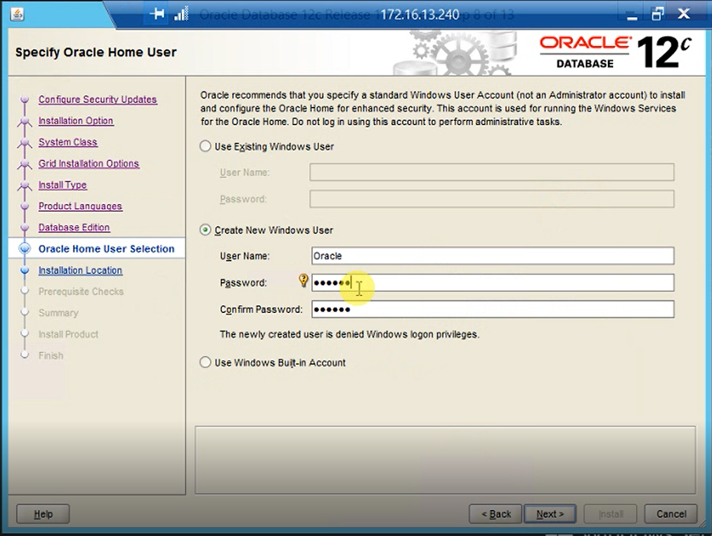712x536 pixels.
Task: Open Product Languages step
Action: point(80,206)
